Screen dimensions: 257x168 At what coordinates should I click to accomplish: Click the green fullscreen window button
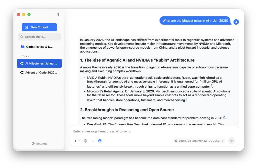point(29,15)
